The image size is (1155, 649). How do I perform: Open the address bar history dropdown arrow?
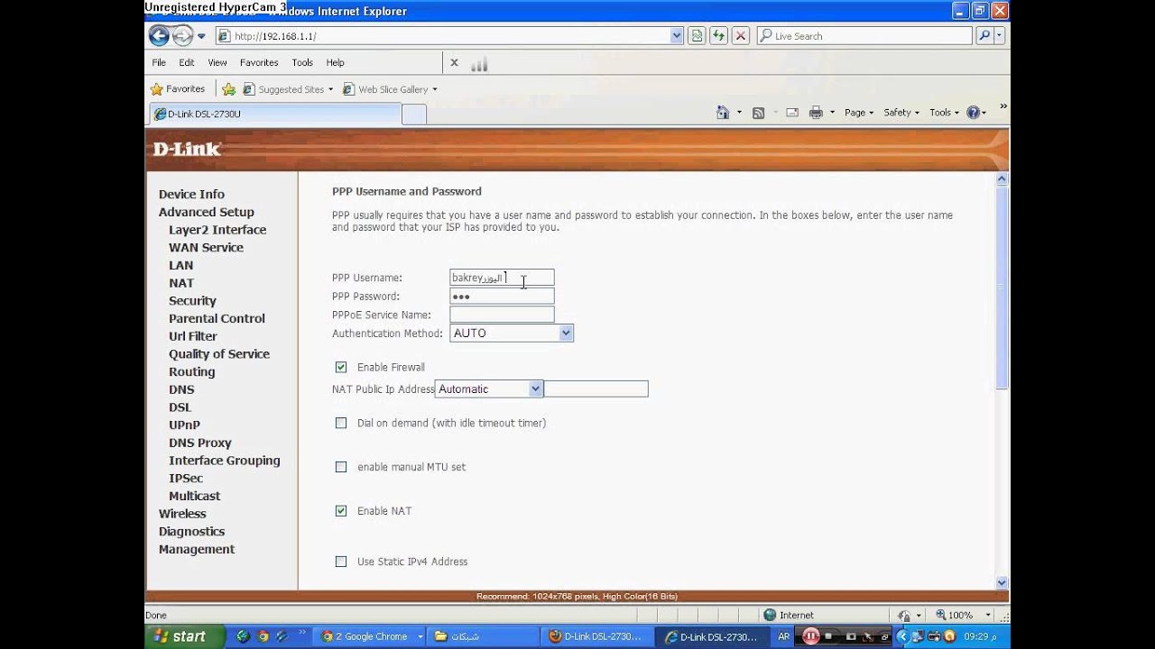click(677, 36)
